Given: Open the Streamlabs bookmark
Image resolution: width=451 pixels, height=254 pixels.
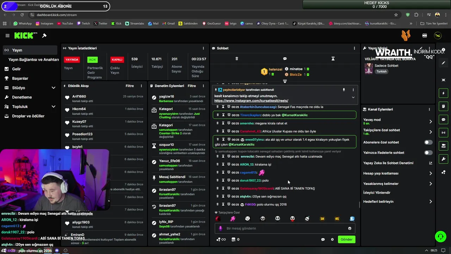Looking at the screenshot, I should point(134,24).
